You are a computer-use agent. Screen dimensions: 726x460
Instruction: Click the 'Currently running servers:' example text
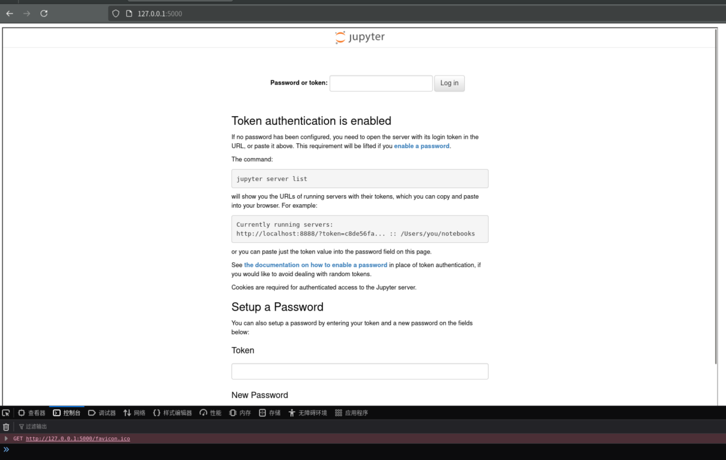pos(284,224)
